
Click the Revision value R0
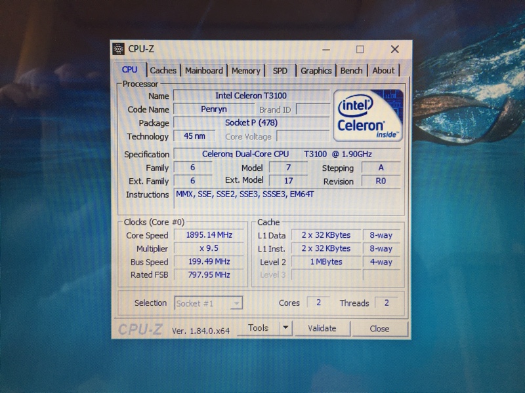click(381, 181)
